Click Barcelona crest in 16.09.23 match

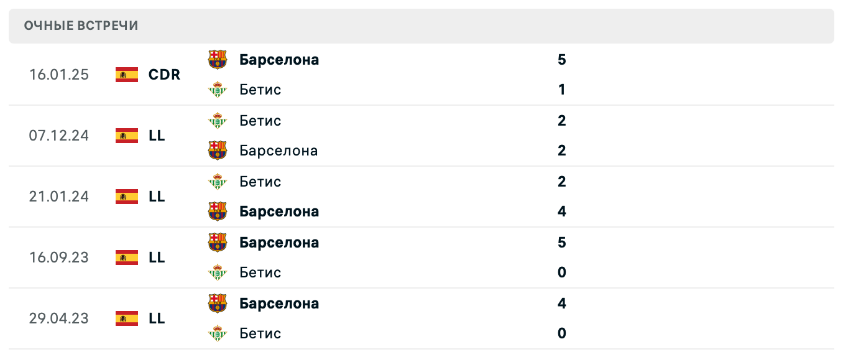[x=218, y=243]
